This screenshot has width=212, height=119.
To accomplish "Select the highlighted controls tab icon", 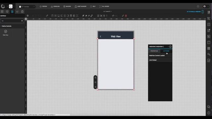I will (12, 12).
